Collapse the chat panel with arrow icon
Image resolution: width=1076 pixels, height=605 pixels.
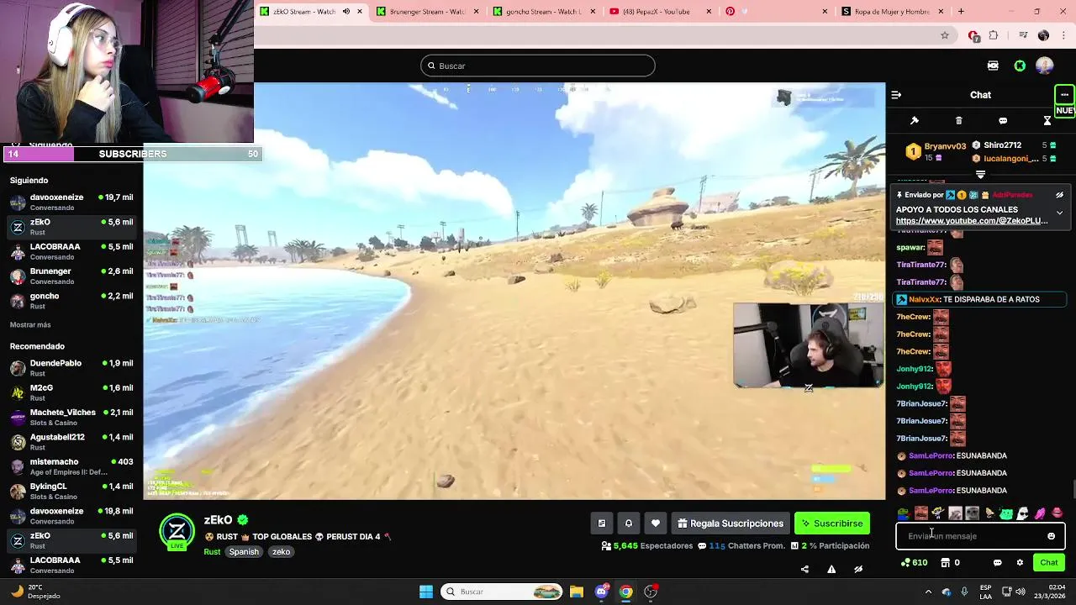896,95
